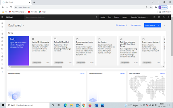This screenshot has height=108, width=173.
Task: Open the hamburger navigation menu
Action: [2, 17]
